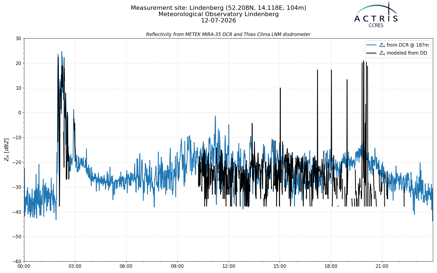Image resolution: width=437 pixels, height=273 pixels.
Task: Click the ACTRIS logo
Action: click(376, 14)
